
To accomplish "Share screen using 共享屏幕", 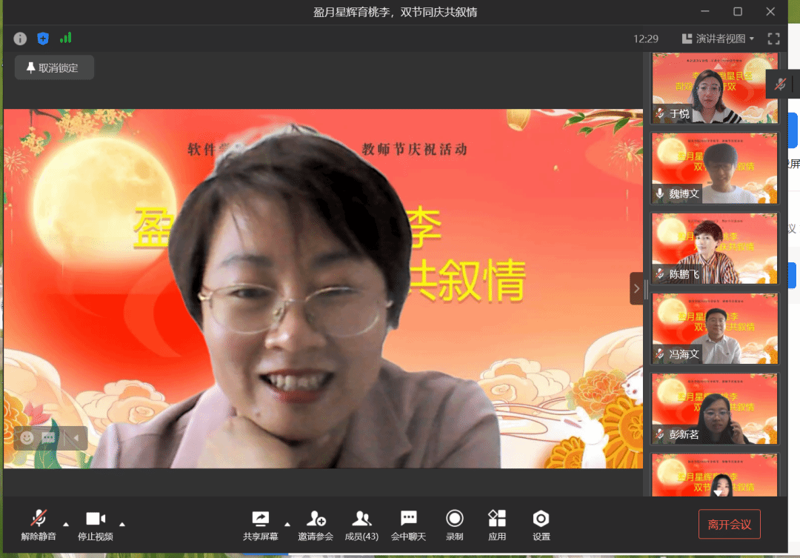I will tap(261, 525).
